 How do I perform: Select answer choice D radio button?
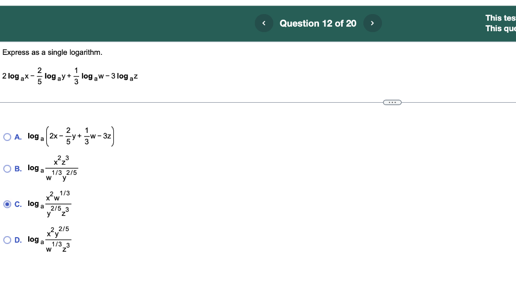6,239
